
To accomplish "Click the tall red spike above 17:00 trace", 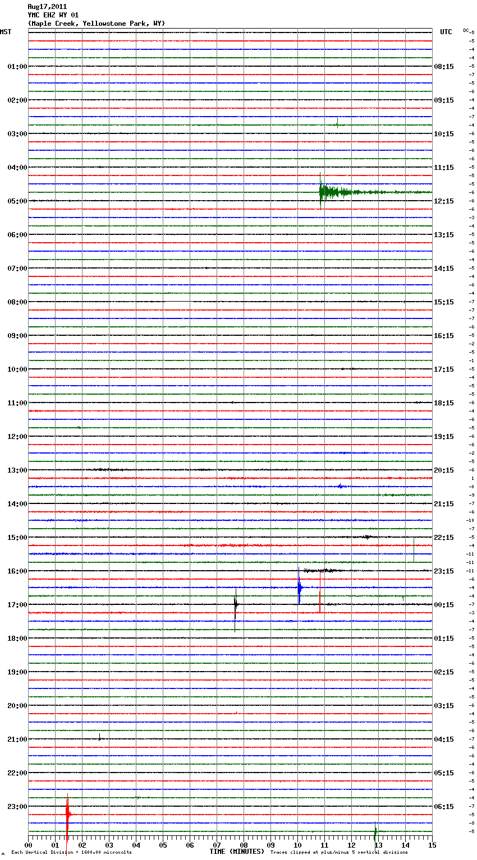I will (320, 591).
